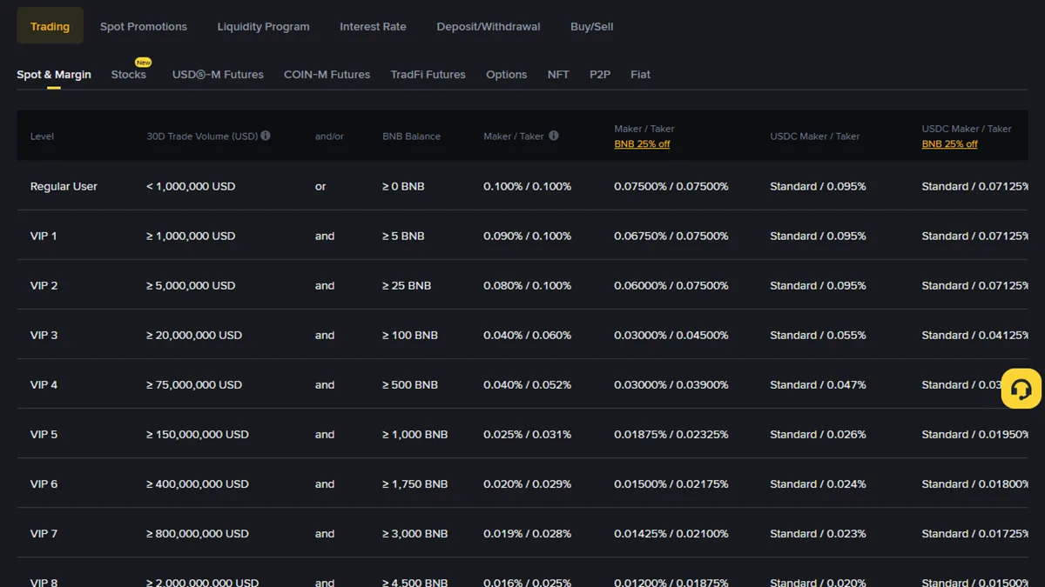Open the support headset chat icon
Image resolution: width=1045 pixels, height=587 pixels.
pyautogui.click(x=1021, y=388)
